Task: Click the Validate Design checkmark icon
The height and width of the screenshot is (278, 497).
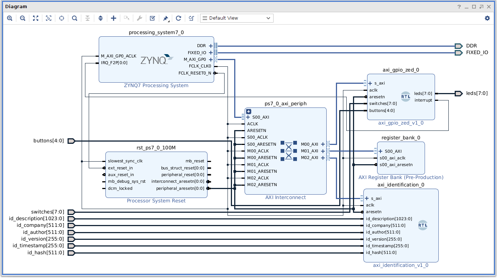Action: coord(153,18)
